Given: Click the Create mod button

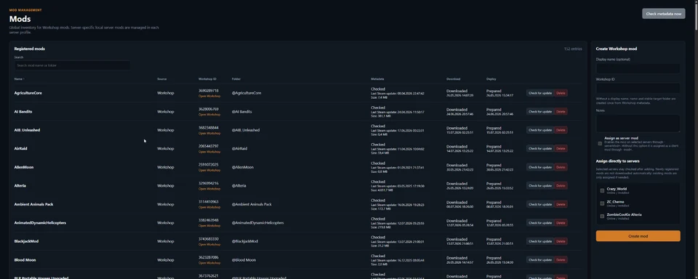Looking at the screenshot, I should pyautogui.click(x=638, y=236).
